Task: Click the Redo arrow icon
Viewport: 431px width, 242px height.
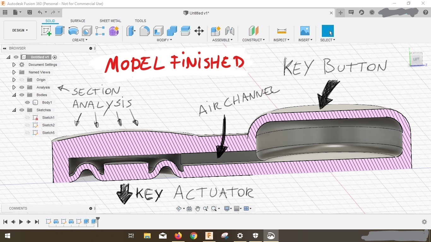Action: click(53, 12)
